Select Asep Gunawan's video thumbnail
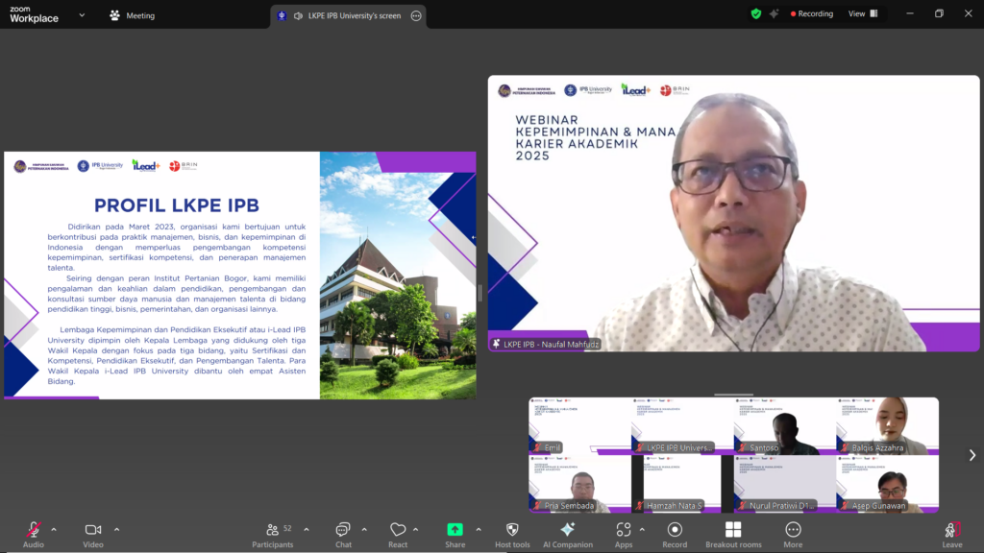The height and width of the screenshot is (553, 984). pos(887,484)
